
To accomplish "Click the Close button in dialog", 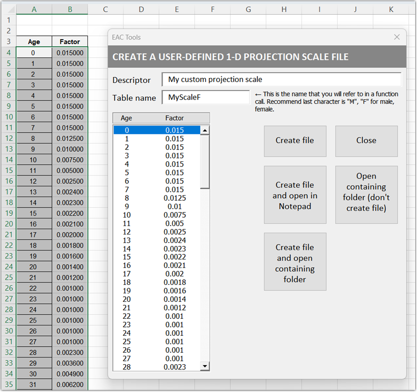I will tap(366, 141).
